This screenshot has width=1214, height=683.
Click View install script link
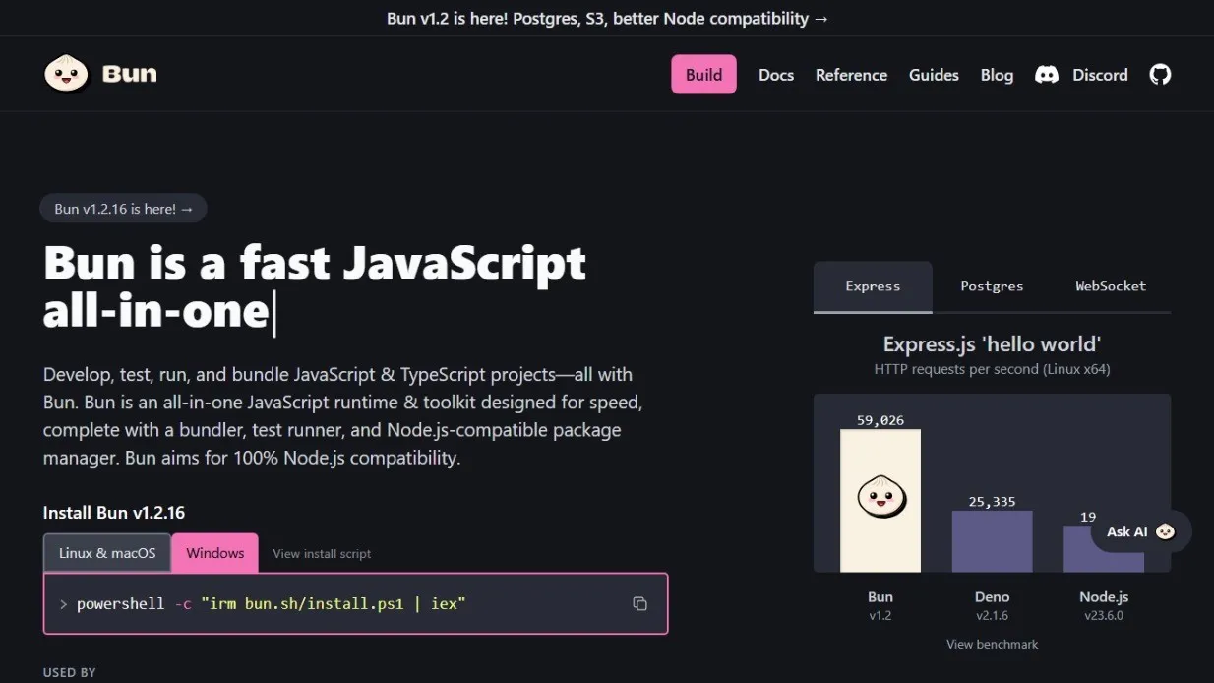(x=322, y=554)
